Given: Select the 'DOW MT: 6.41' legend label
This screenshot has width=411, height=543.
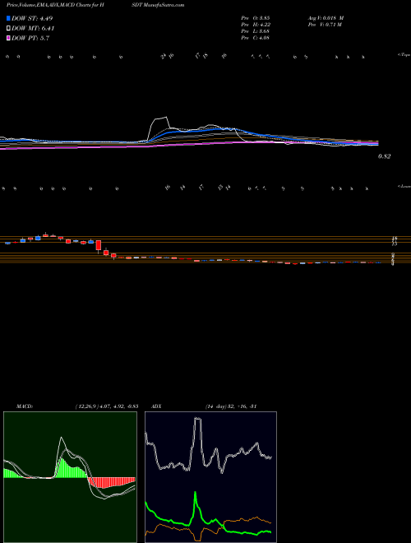Looking at the screenshot, I should coord(33,29).
